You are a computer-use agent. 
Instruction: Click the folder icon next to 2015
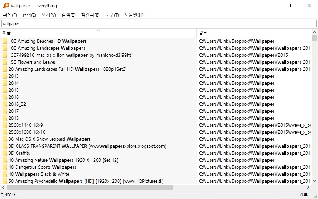5,90
